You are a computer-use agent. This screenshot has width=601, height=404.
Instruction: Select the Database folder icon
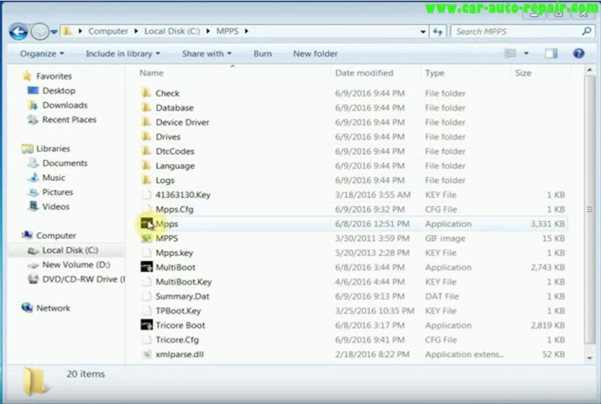146,107
